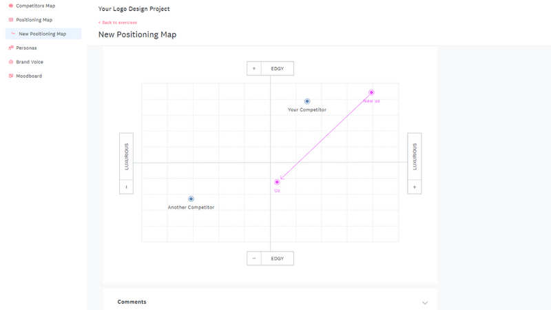This screenshot has height=310, width=551.
Task: Click the minus under left LUXURIOUS label
Action: click(126, 187)
